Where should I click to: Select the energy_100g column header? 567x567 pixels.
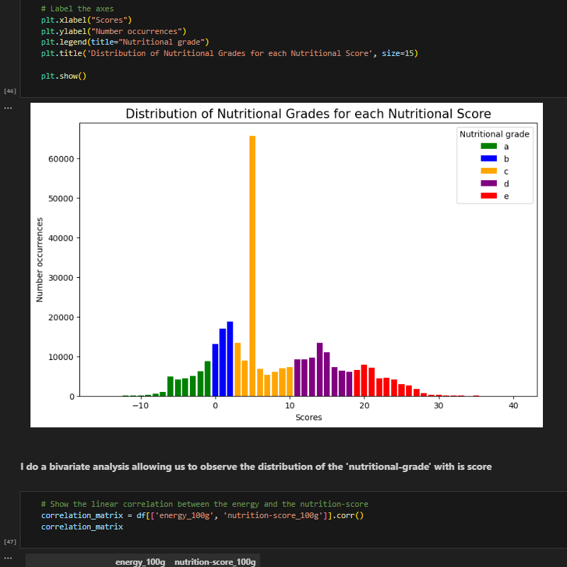coord(140,561)
